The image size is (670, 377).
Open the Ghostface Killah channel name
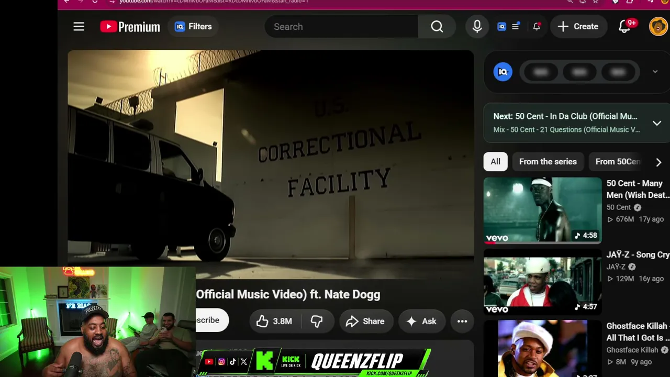(x=632, y=350)
